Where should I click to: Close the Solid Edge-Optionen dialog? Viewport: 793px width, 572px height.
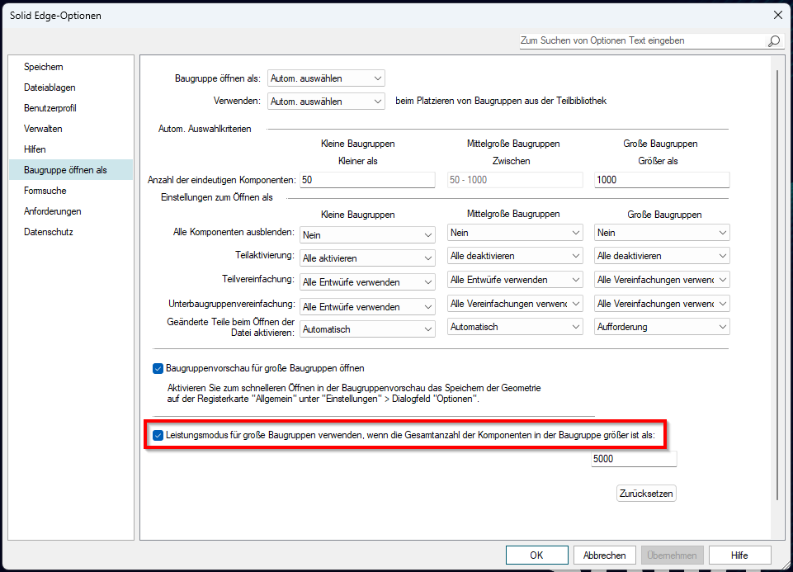[x=778, y=15]
